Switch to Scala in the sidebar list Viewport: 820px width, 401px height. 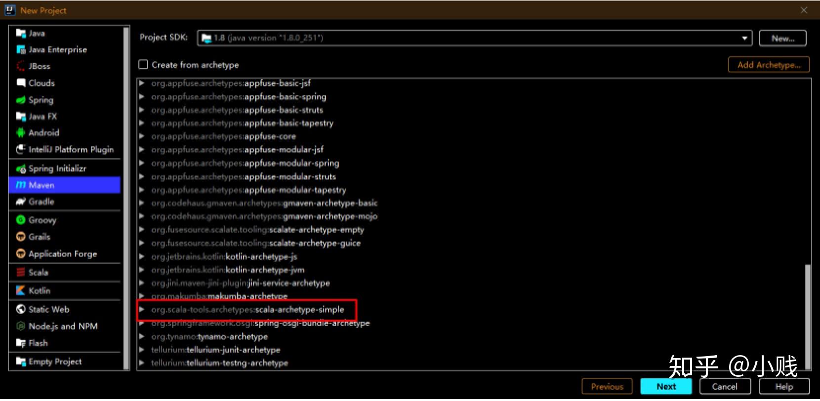[65, 272]
